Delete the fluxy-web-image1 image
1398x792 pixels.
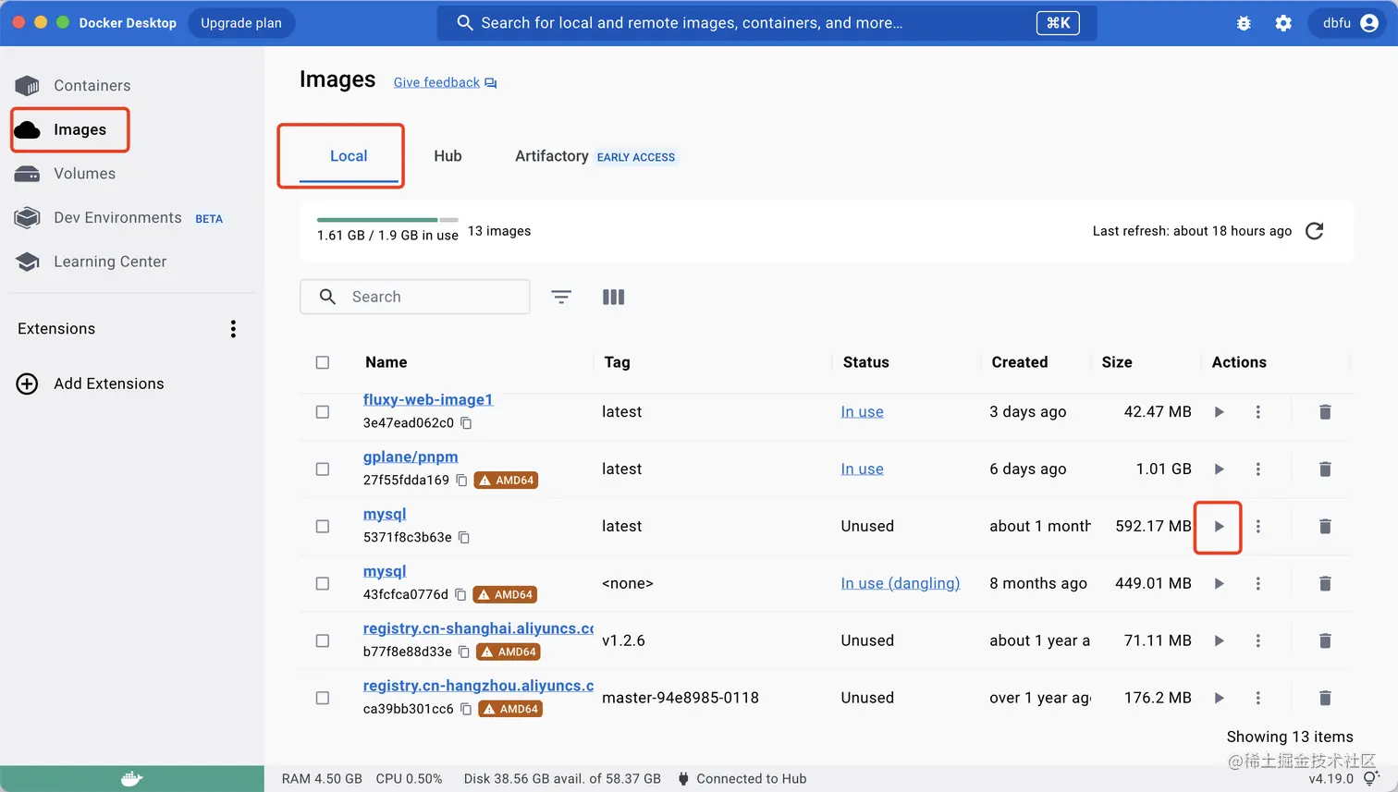coord(1325,412)
